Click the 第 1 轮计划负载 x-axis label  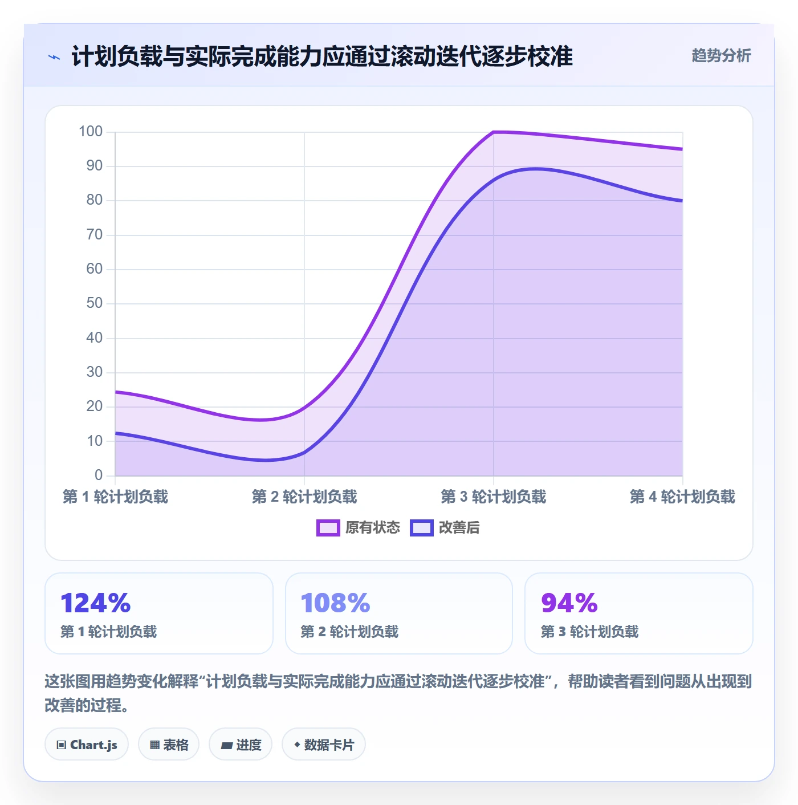point(116,497)
